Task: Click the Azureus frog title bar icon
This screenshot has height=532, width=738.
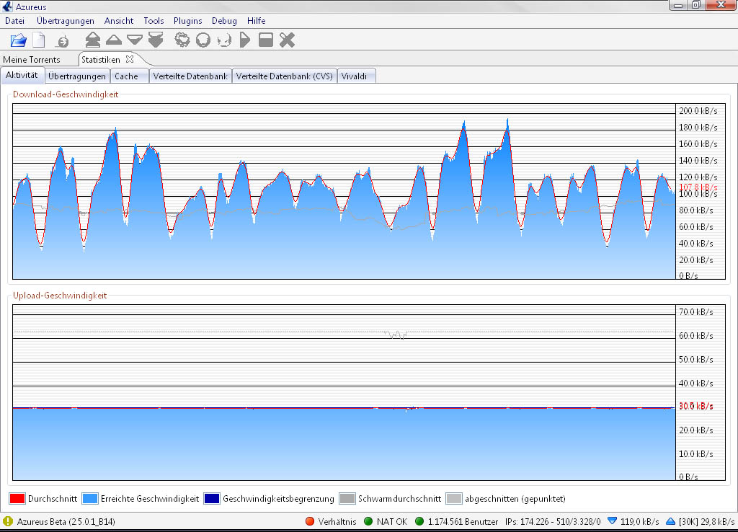Action: pos(7,6)
